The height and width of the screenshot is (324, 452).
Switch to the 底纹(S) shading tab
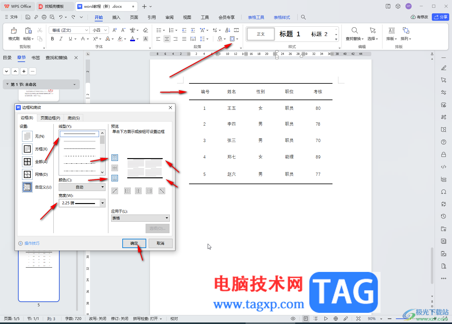point(74,118)
